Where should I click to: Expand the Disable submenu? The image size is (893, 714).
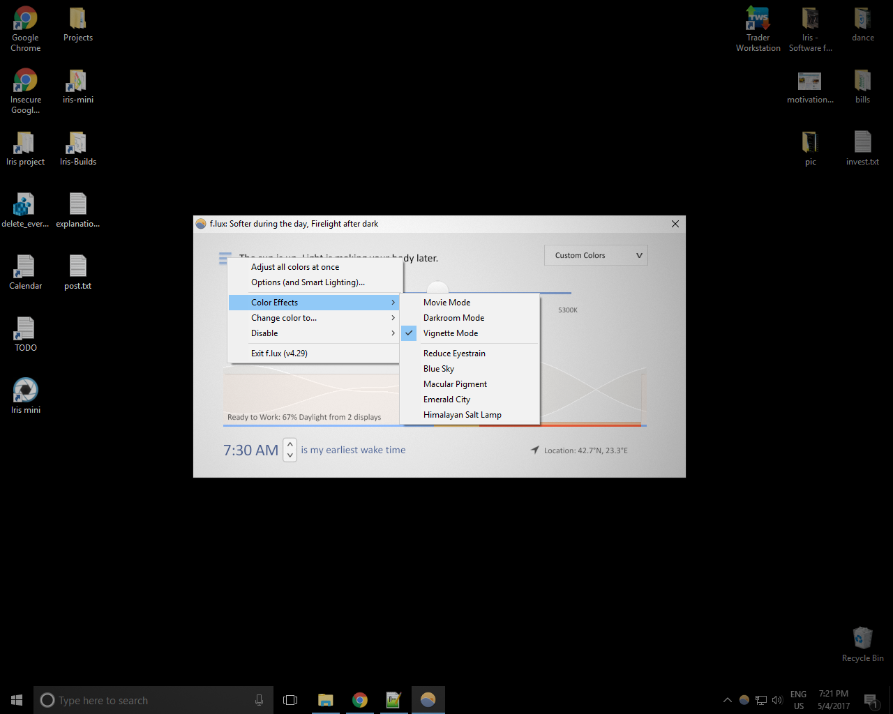pyautogui.click(x=313, y=333)
